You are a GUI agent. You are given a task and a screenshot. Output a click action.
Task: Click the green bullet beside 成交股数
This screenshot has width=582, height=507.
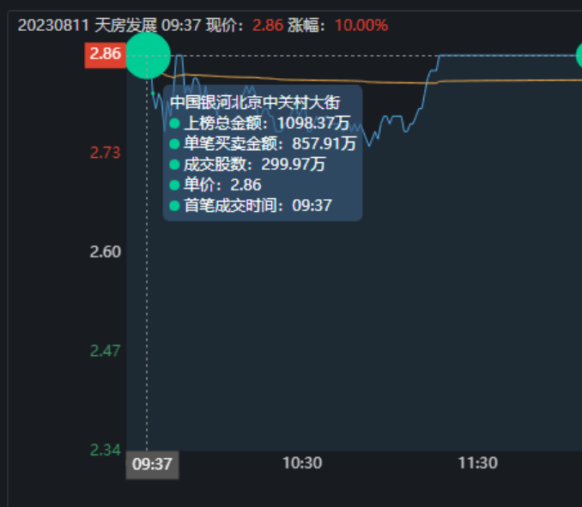tap(174, 165)
